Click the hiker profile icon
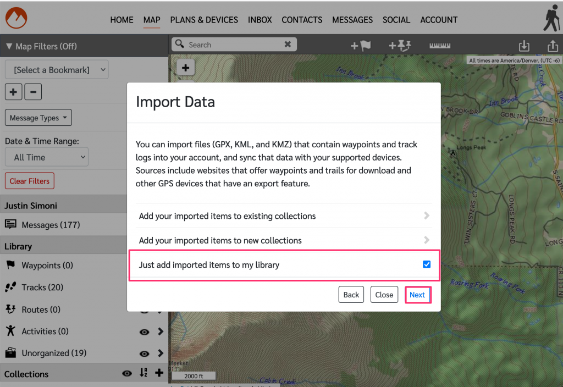This screenshot has height=387, width=563. click(x=551, y=18)
